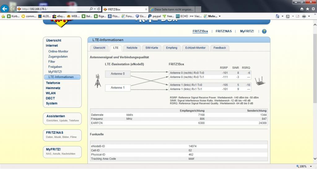This screenshot has width=317, height=169.
Task: Click the printer icon in command bar
Action: pos(304,16)
